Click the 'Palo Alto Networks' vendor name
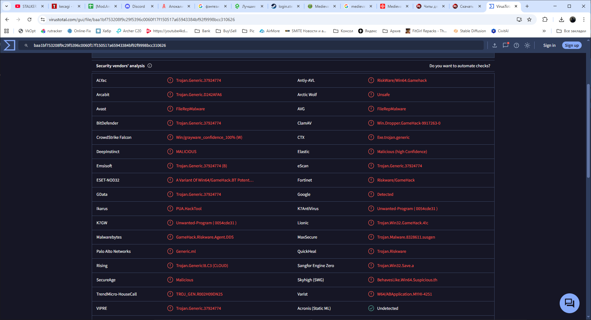 pos(113,251)
